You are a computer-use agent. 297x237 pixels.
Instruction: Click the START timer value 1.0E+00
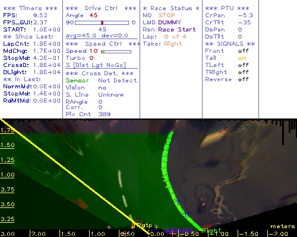click(x=47, y=30)
